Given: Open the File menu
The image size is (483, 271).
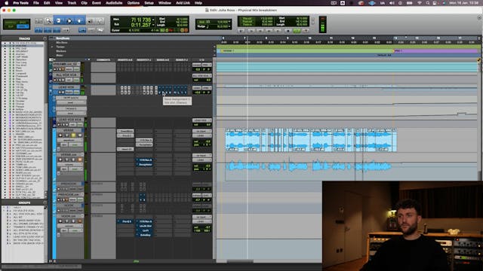Looking at the screenshot, I should click(36, 3).
